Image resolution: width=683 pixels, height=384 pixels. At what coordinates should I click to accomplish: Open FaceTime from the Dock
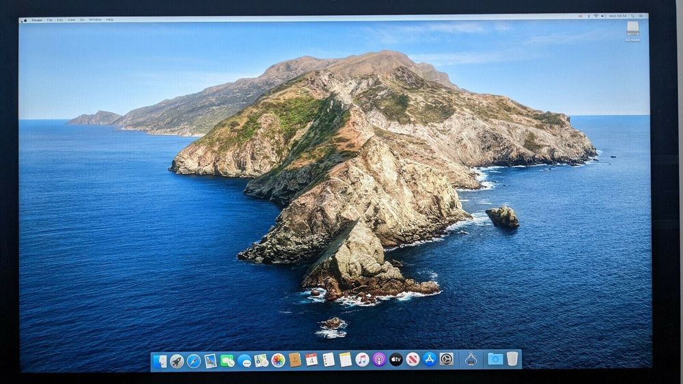pyautogui.click(x=227, y=361)
